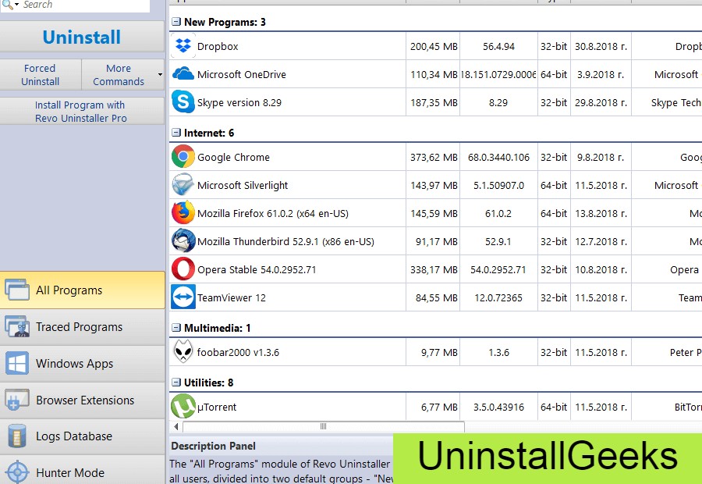Select the Microsoft Silverlight entry

(x=243, y=186)
